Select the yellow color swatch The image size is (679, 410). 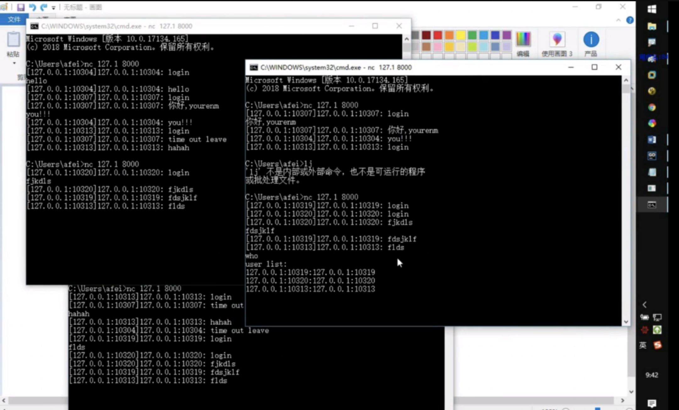(461, 35)
